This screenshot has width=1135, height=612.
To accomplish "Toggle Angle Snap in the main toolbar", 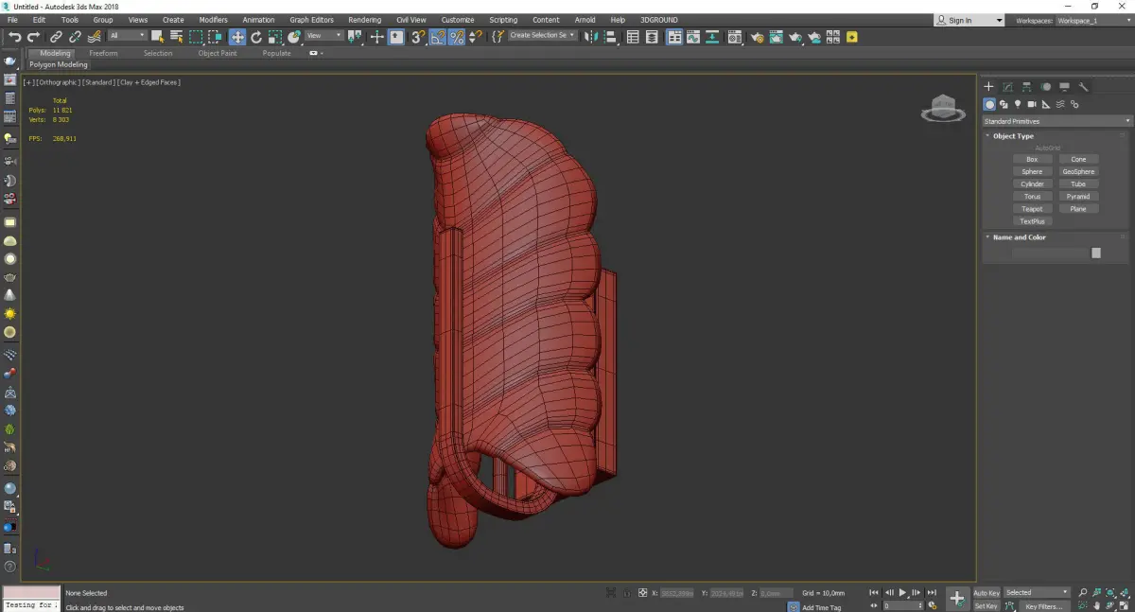I will point(438,37).
